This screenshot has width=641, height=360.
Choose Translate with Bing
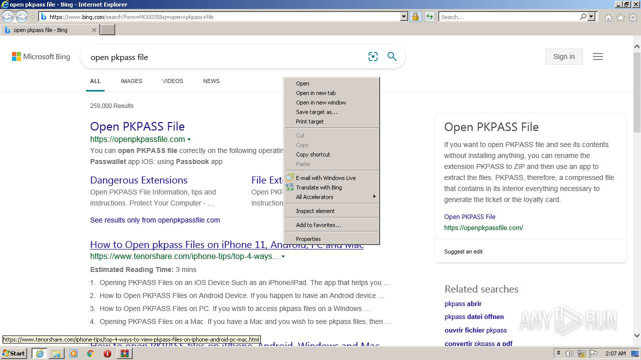click(332, 187)
